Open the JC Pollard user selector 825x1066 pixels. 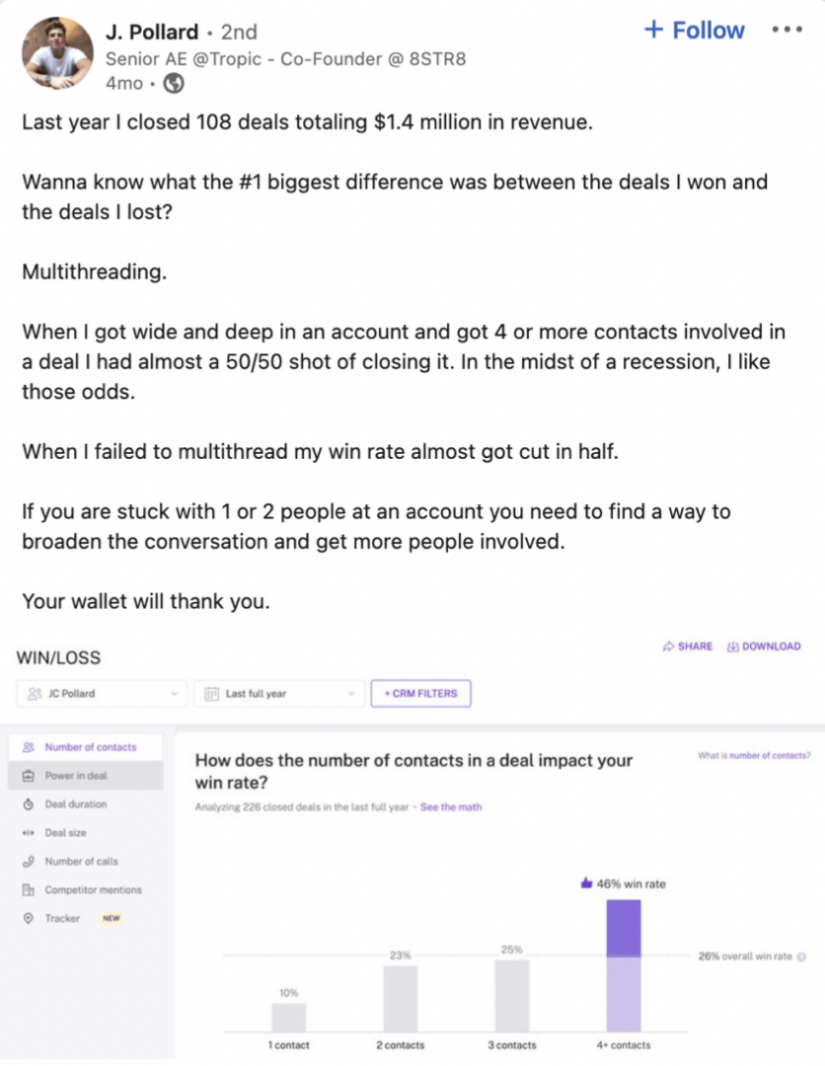point(99,694)
